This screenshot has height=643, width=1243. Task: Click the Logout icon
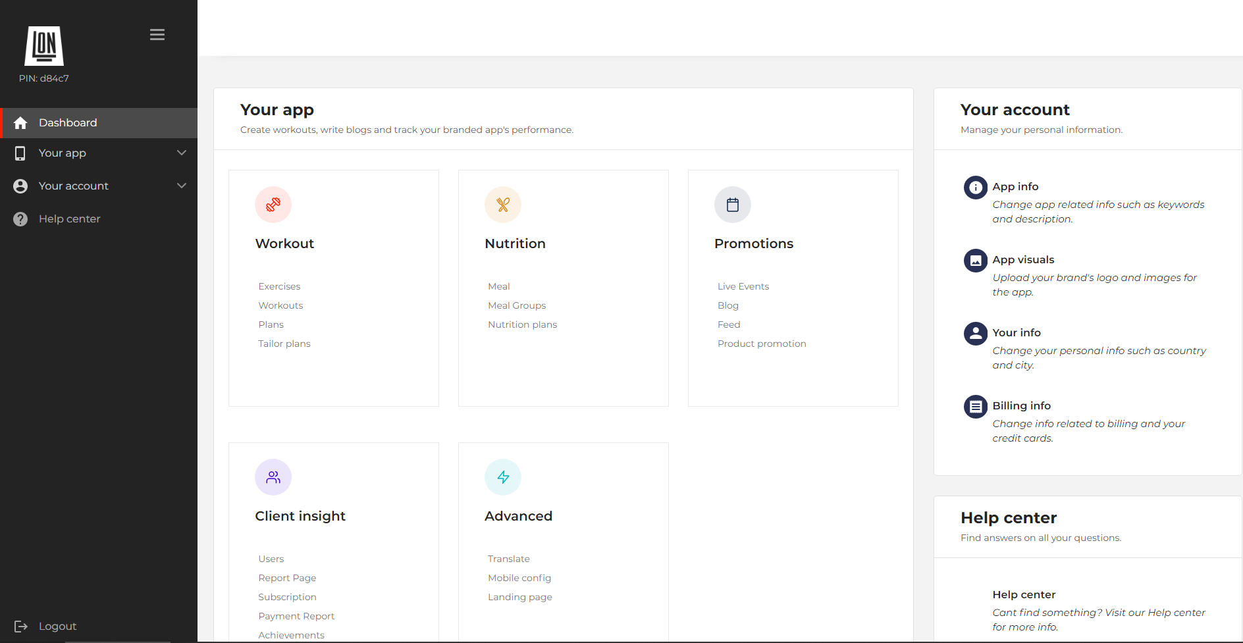(x=22, y=626)
